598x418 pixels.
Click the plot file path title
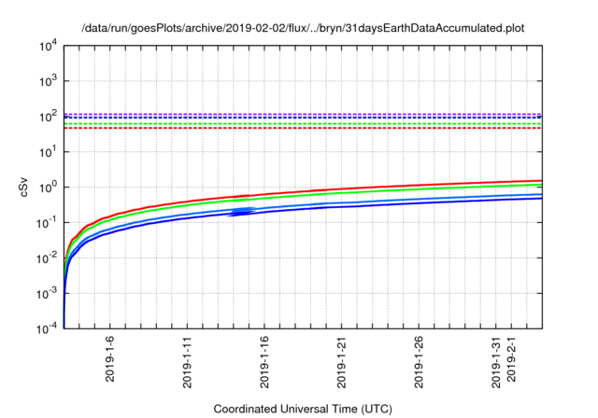coord(303,28)
